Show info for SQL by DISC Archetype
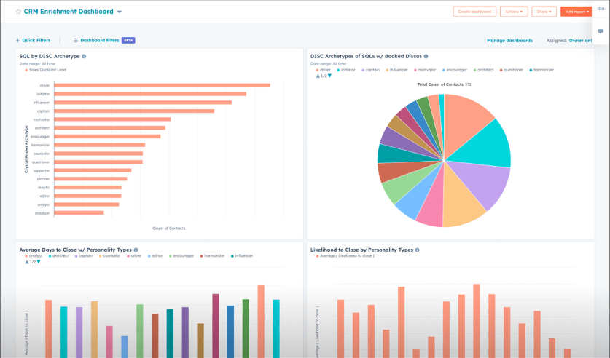 tap(84, 56)
